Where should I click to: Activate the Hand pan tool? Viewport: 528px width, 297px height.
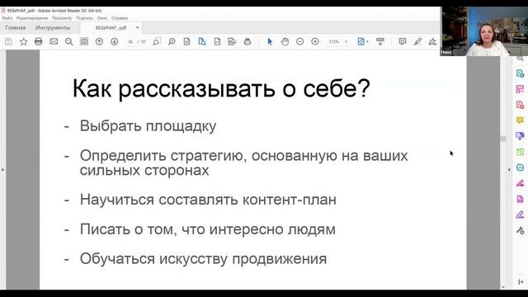tap(285, 41)
